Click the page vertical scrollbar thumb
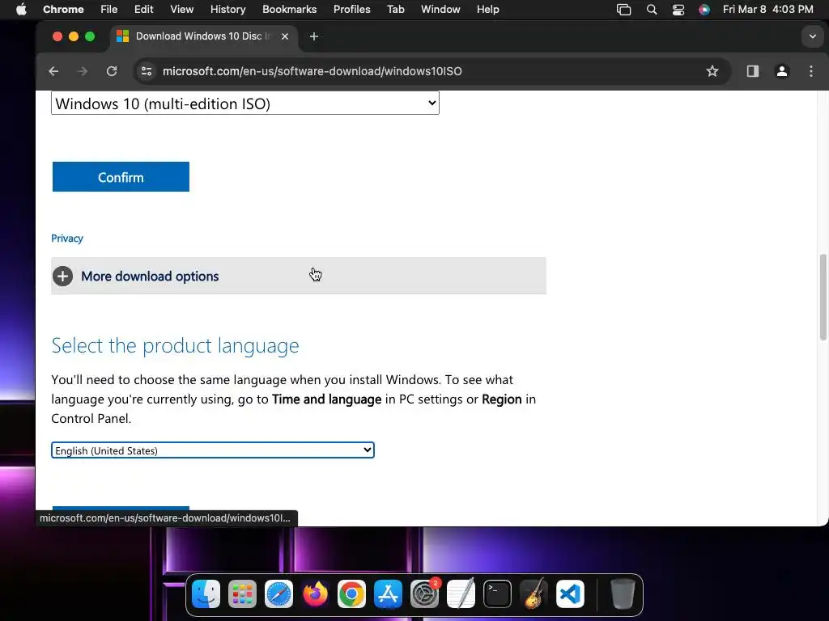829x621 pixels. point(823,298)
